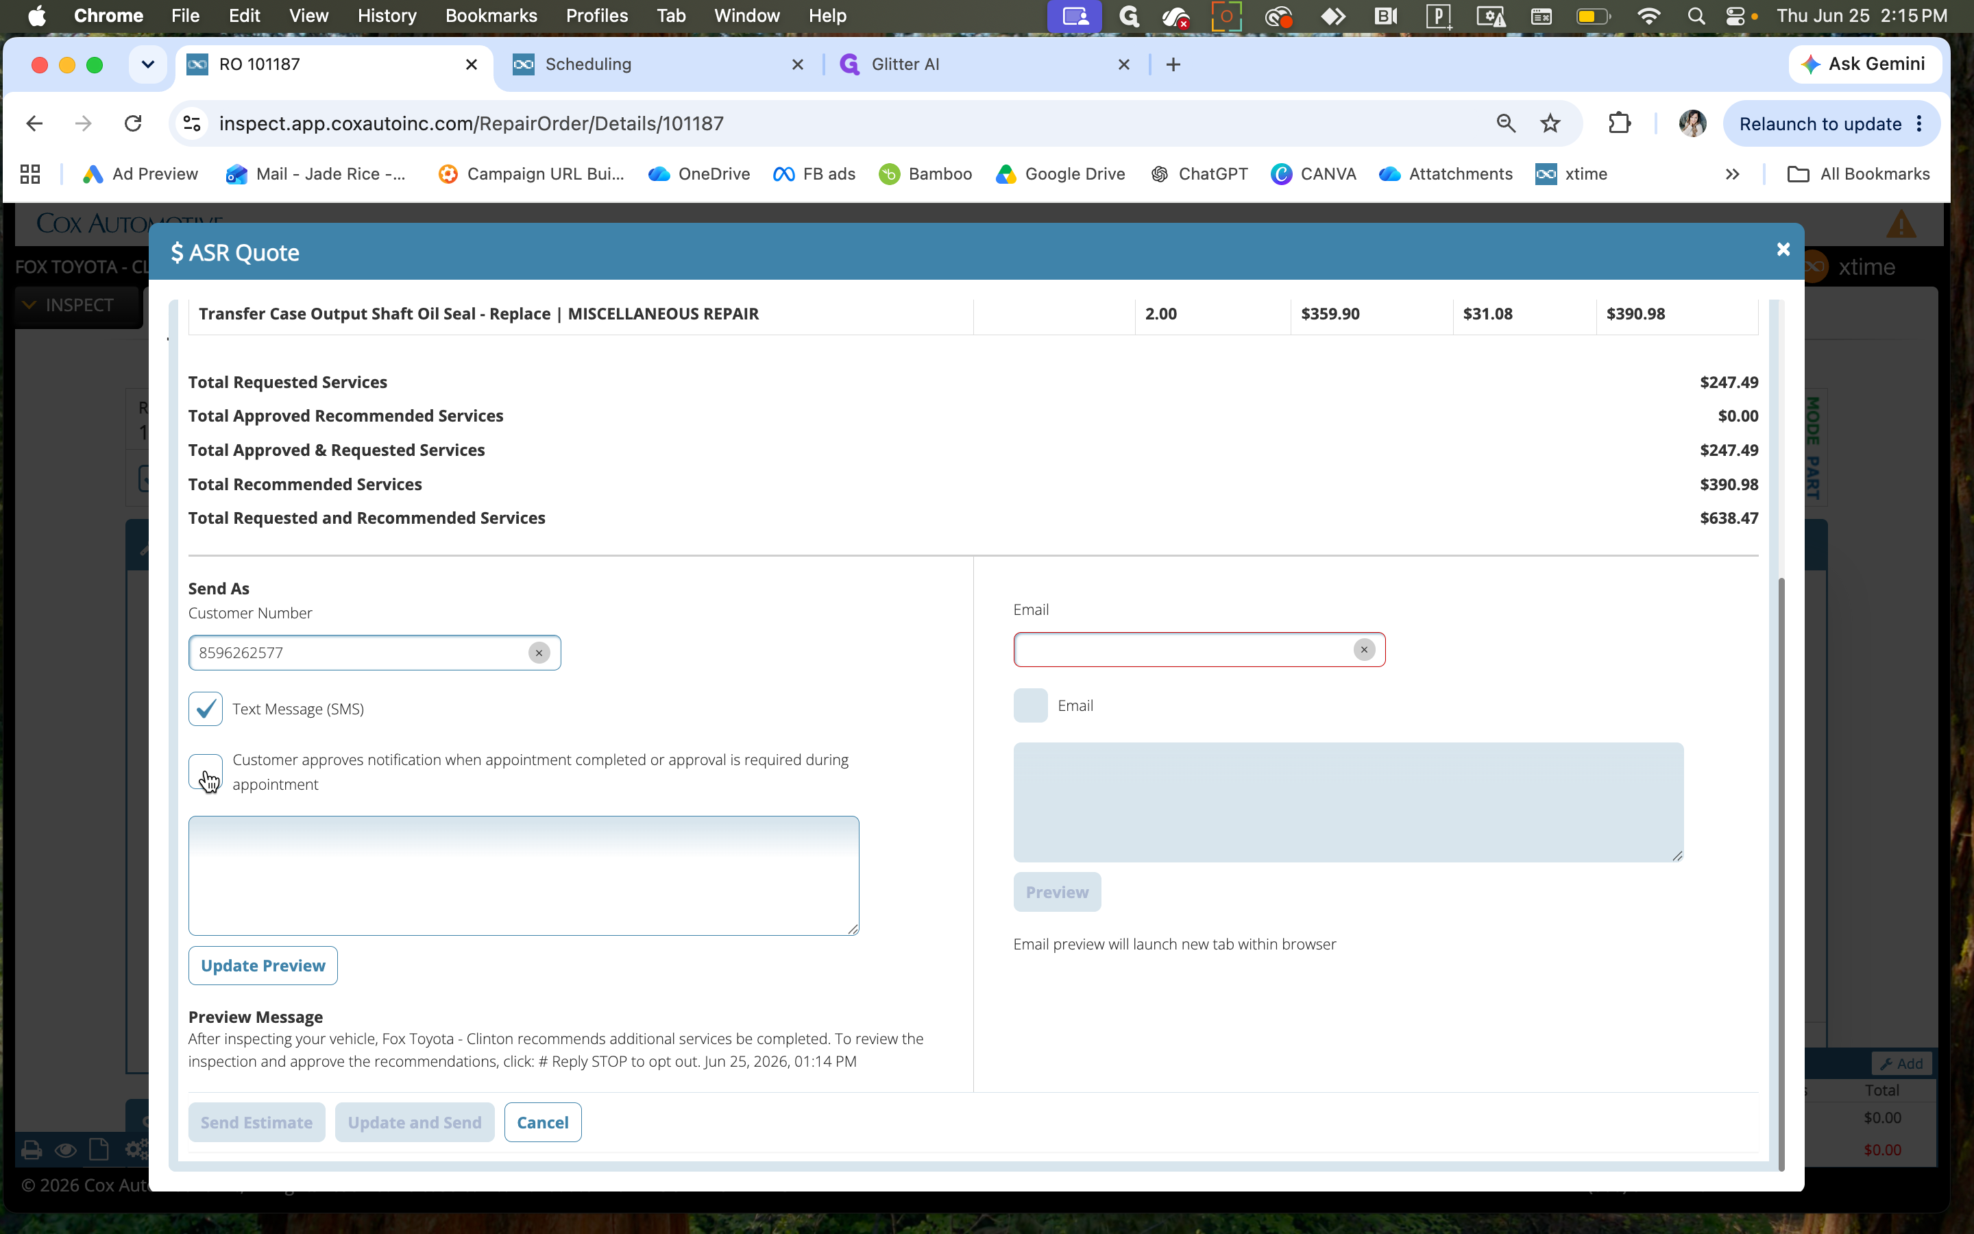
Task: Open the Chrome profile avatar
Action: click(1692, 123)
